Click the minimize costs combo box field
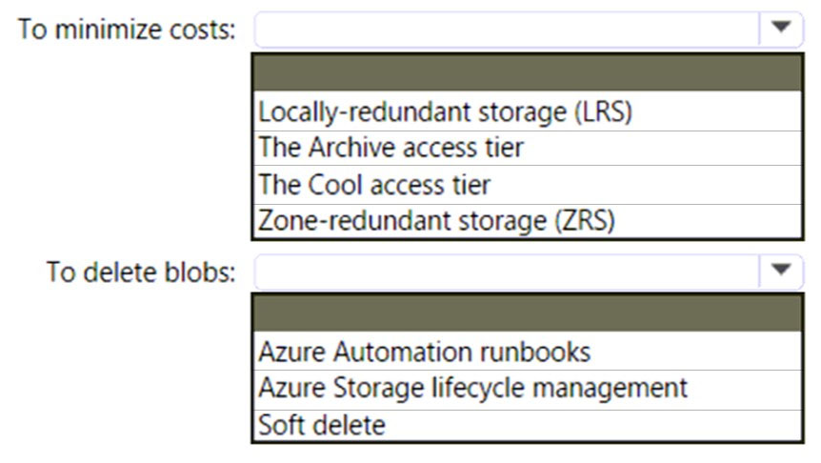821x463 pixels. [529, 29]
